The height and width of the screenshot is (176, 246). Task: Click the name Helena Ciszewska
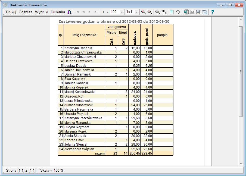(x=79, y=61)
